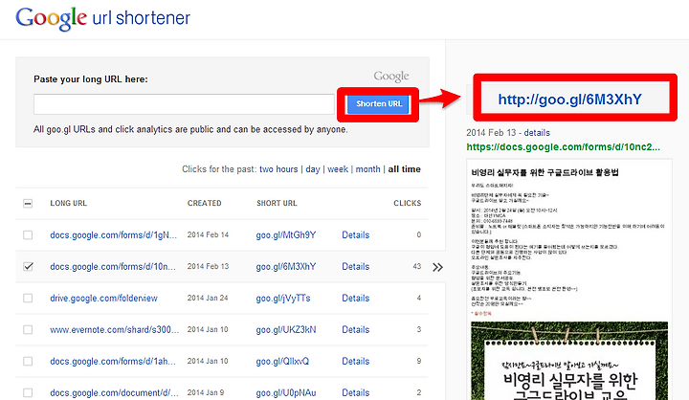Select the all time clicks filter
Viewport: 689px width, 400px height.
(x=404, y=169)
